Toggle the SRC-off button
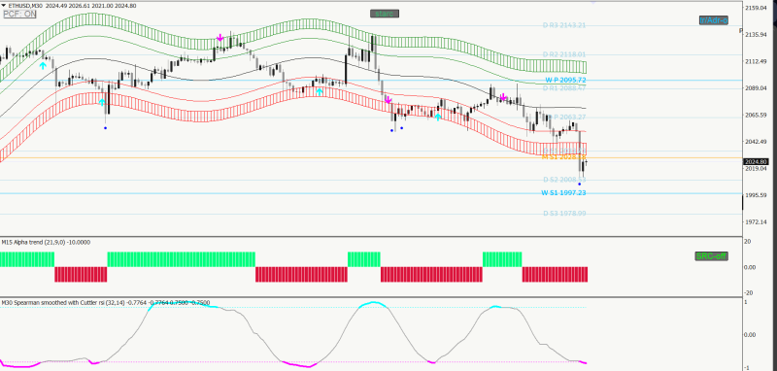Image resolution: width=777 pixels, height=371 pixels. click(x=711, y=256)
